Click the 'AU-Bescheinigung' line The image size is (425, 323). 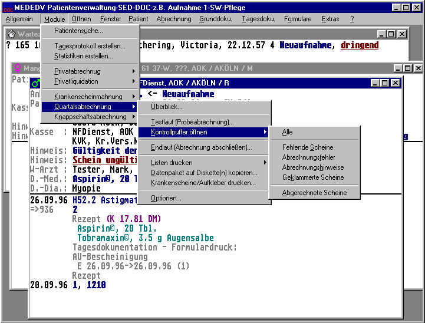(110, 256)
